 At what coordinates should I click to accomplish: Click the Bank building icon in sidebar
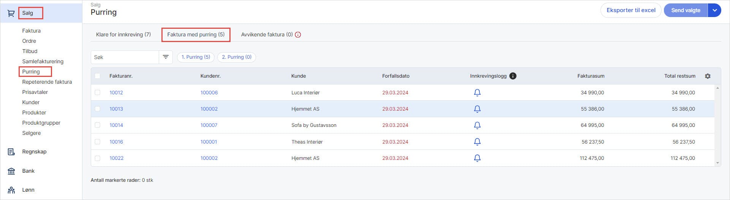[11, 171]
